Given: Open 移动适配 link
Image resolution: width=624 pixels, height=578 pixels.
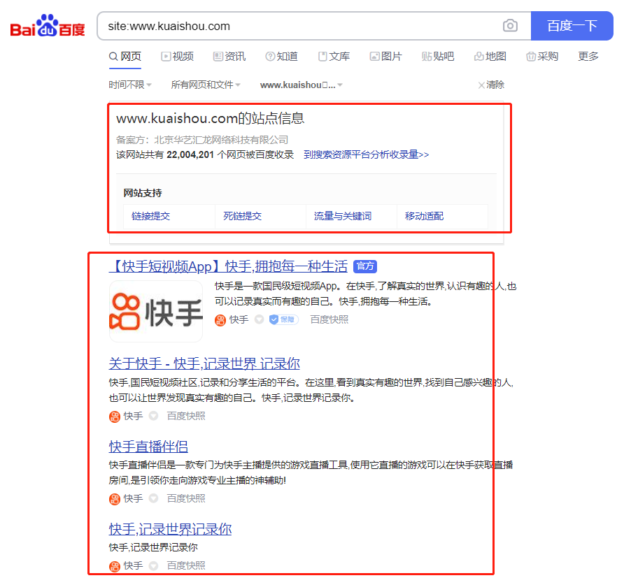Looking at the screenshot, I should (x=424, y=216).
